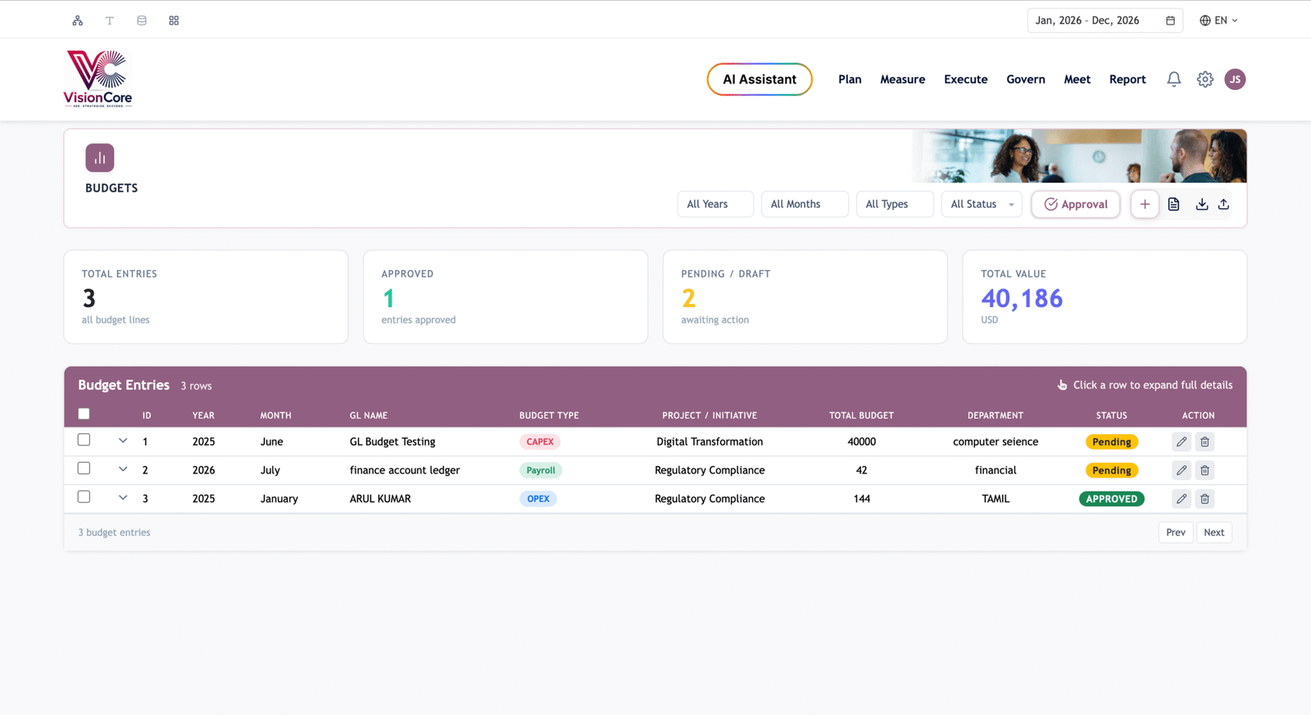Click the plus icon to add budget

(x=1145, y=204)
